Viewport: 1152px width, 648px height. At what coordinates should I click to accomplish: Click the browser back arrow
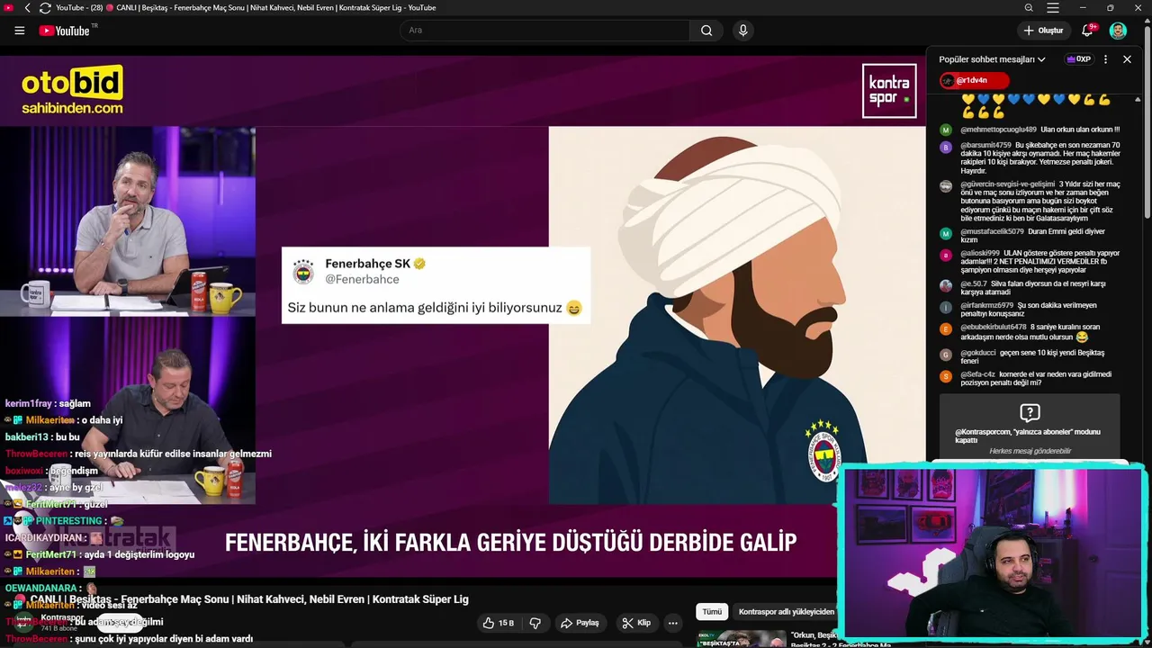click(x=27, y=8)
